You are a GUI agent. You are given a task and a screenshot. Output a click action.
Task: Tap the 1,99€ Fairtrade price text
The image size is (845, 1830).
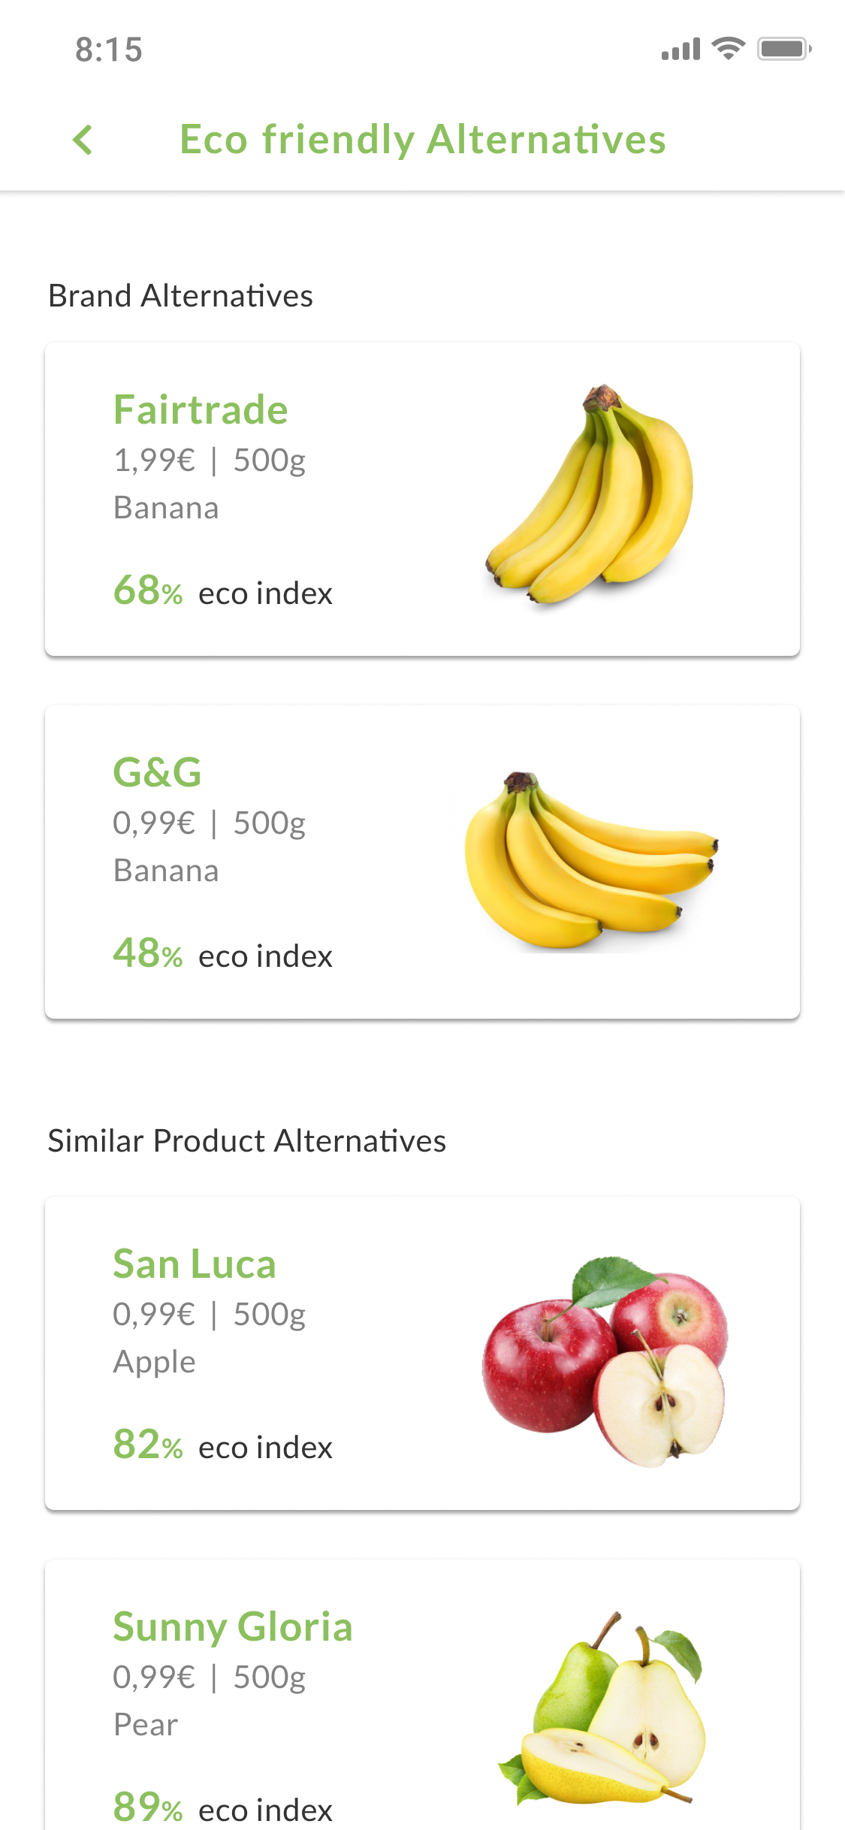pos(154,461)
